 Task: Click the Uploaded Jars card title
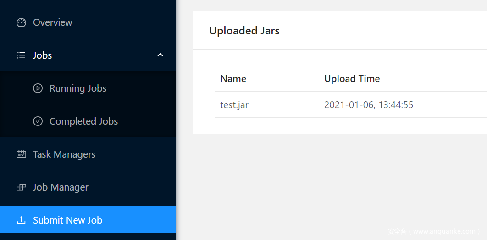pos(244,31)
